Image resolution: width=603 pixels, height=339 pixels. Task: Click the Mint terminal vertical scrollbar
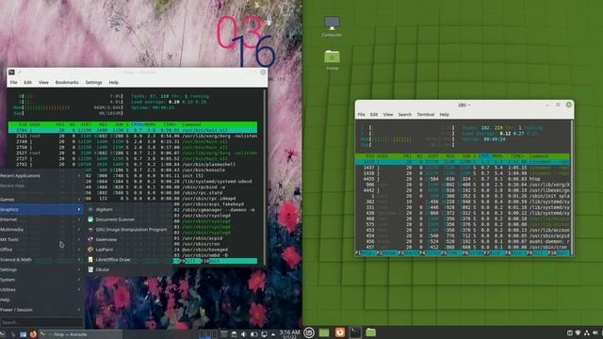tap(572, 187)
